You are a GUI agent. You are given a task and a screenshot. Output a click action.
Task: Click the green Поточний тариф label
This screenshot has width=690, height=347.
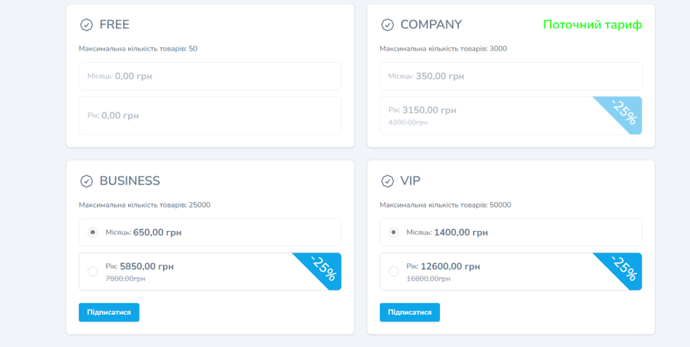click(x=592, y=25)
